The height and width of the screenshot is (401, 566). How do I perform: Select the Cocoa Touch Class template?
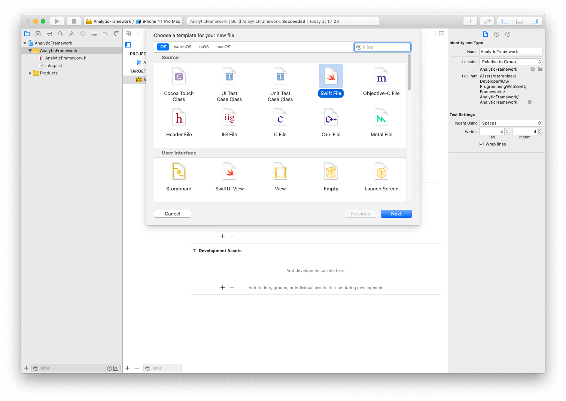pos(179,84)
